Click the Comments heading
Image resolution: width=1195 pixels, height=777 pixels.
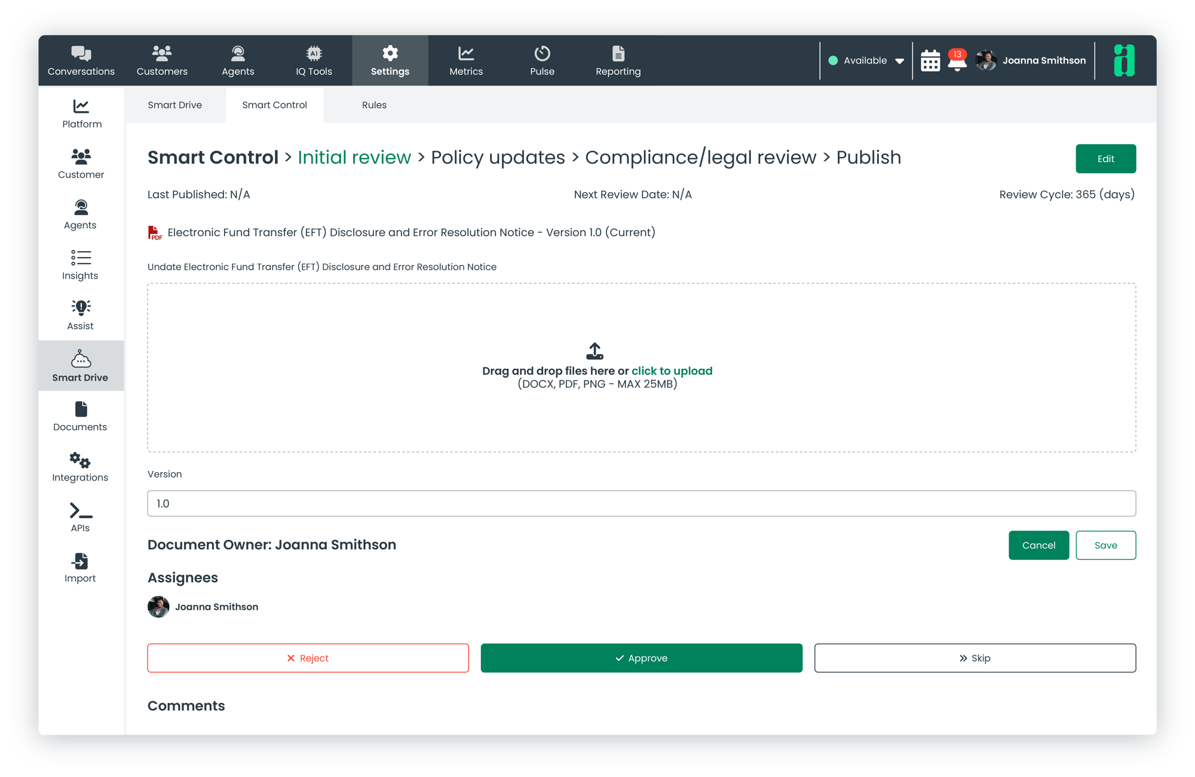186,705
